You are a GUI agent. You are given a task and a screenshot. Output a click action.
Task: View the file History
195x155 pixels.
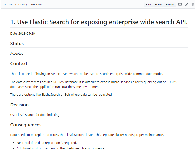[170, 5]
